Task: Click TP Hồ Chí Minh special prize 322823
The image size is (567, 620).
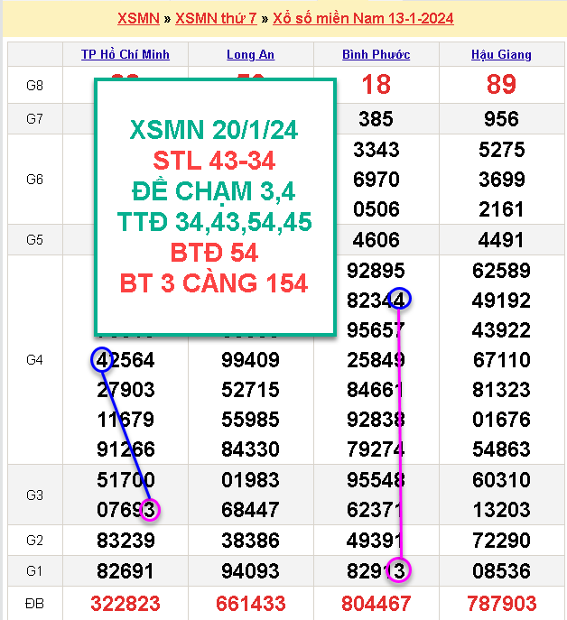Action: pyautogui.click(x=125, y=604)
